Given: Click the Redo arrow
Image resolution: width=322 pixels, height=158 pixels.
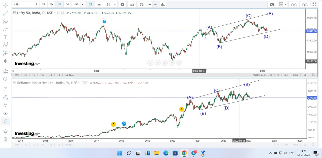Looking at the screenshot, I should click(155, 4).
